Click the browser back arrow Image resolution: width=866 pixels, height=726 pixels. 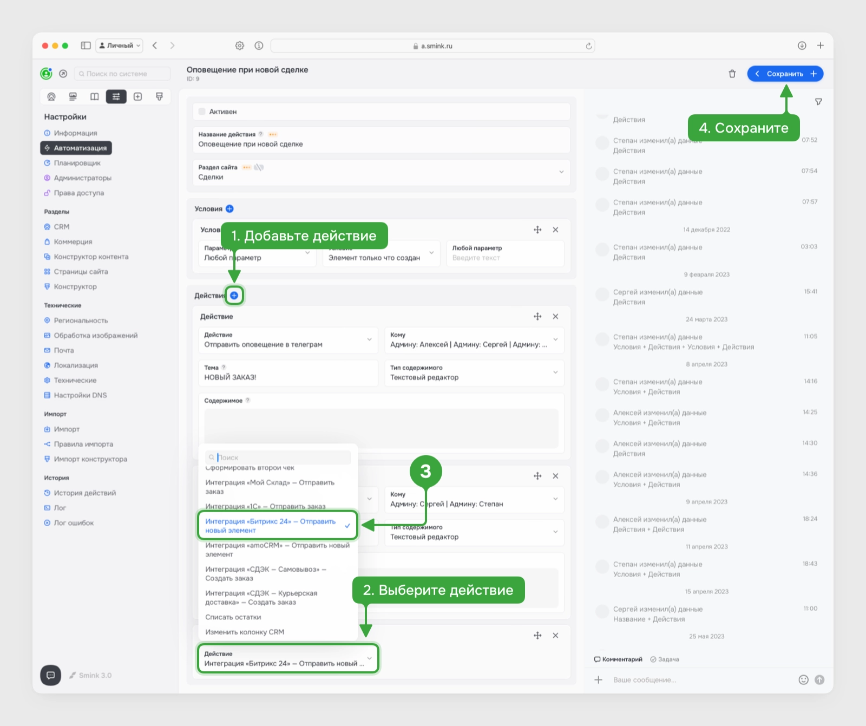155,45
